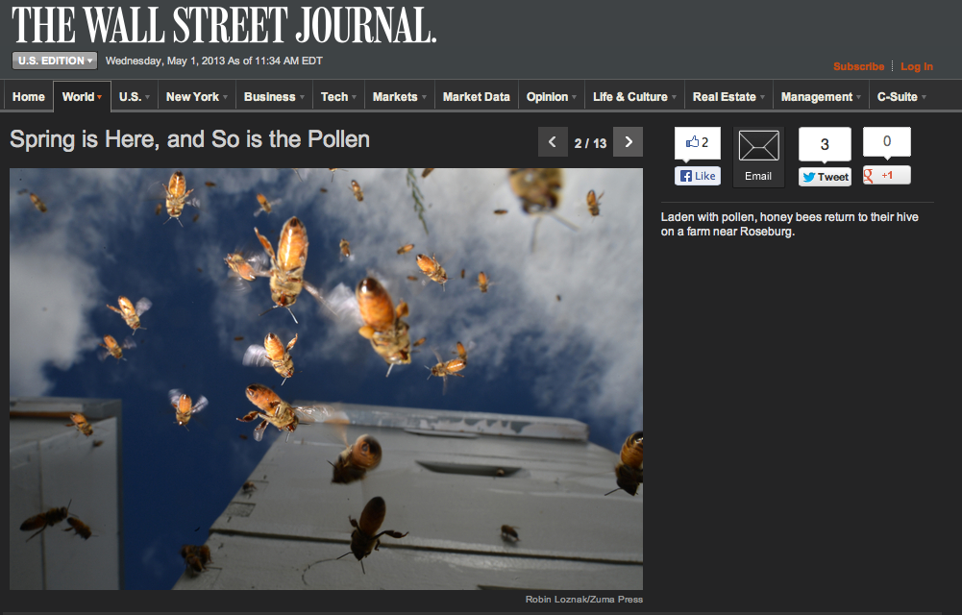
Task: Click the honey bees slideshow photo
Action: pyautogui.click(x=326, y=379)
